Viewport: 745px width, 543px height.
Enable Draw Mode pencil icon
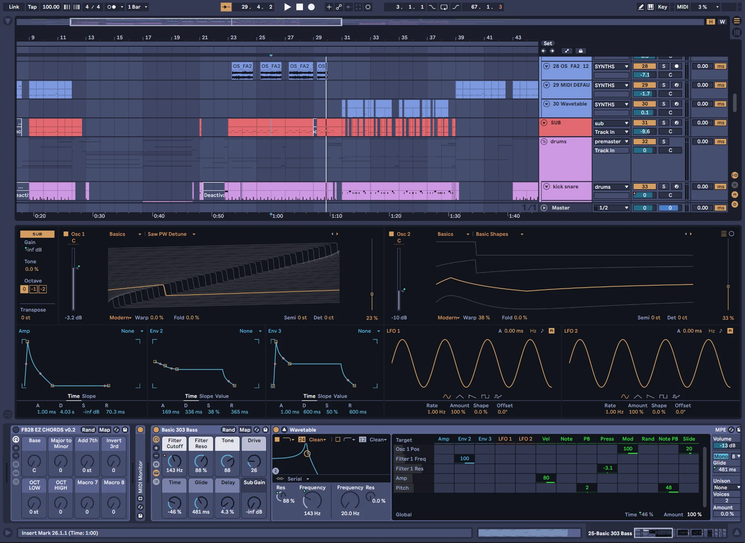(641, 7)
